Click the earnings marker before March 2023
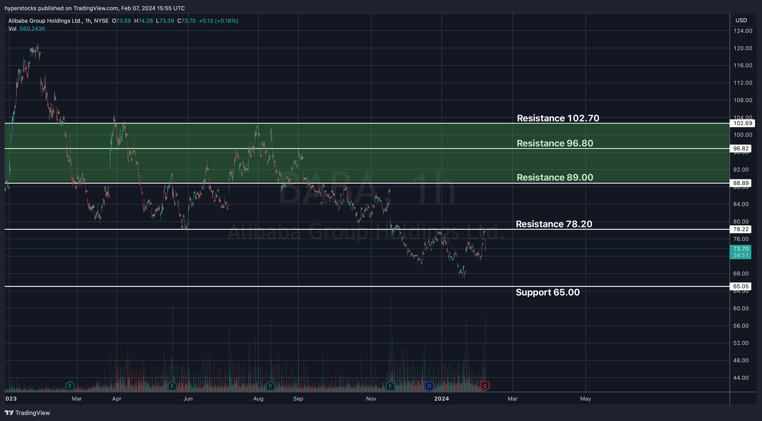The image size is (762, 421). (70, 386)
